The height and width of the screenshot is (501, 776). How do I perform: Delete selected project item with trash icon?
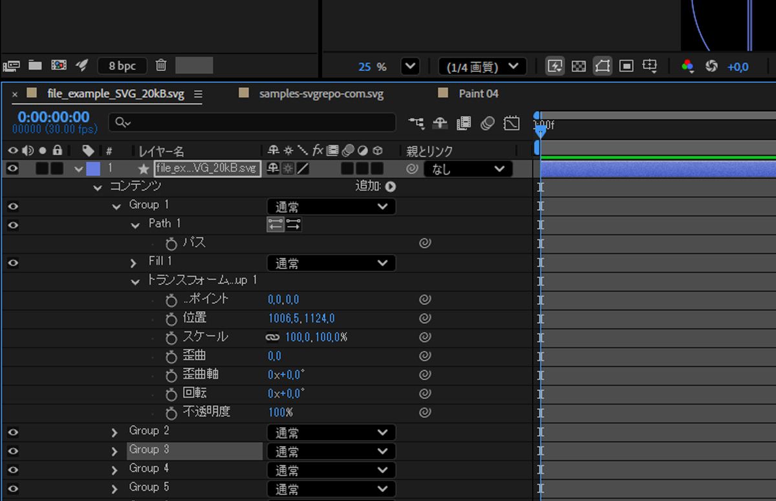pos(161,65)
